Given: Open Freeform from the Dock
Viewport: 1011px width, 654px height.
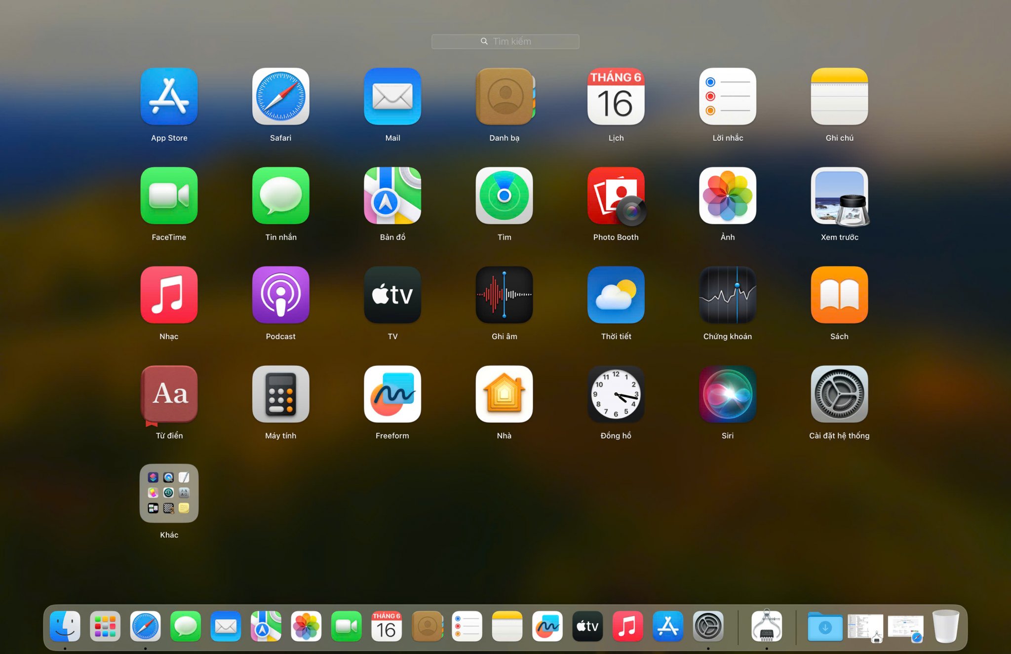Looking at the screenshot, I should point(547,627).
